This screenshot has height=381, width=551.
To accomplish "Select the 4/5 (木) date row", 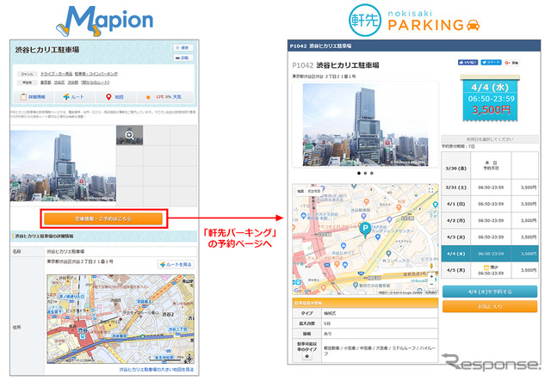I will click(x=490, y=270).
